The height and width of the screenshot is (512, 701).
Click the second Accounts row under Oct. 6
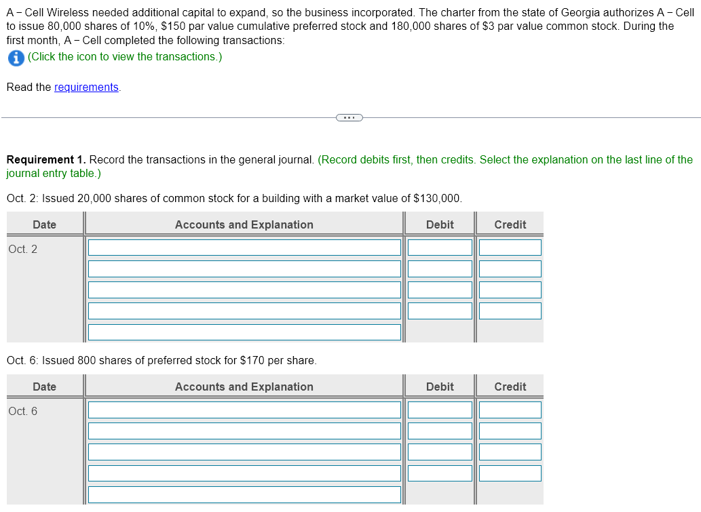[x=244, y=430]
